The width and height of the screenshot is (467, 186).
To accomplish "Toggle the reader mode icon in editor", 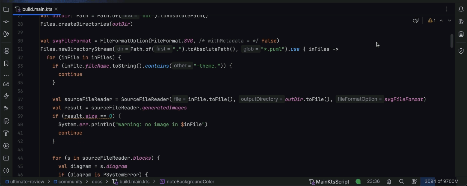I will 416,20.
